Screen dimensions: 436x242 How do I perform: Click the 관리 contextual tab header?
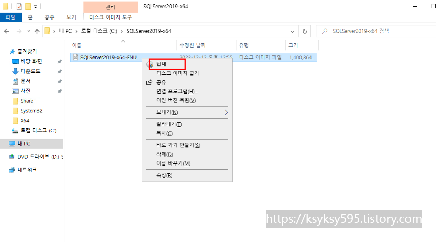point(110,7)
